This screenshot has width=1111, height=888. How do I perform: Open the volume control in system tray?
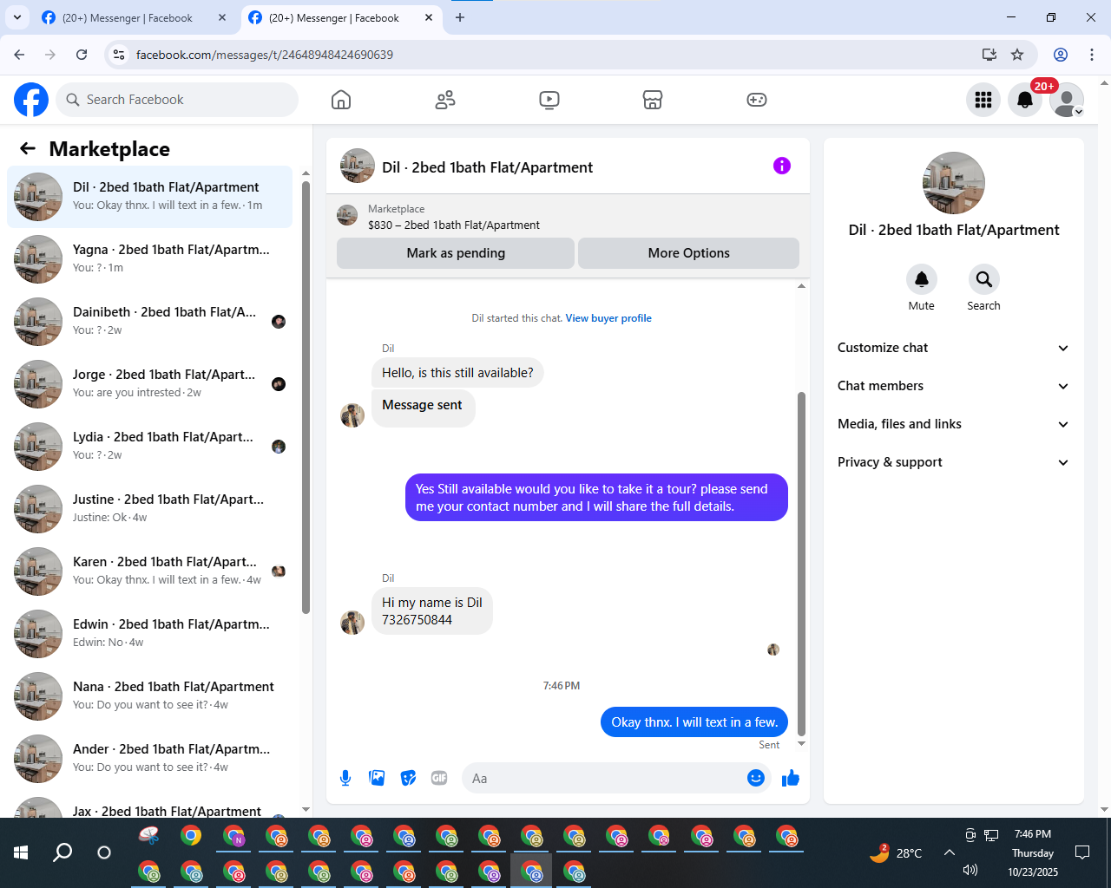(x=970, y=870)
